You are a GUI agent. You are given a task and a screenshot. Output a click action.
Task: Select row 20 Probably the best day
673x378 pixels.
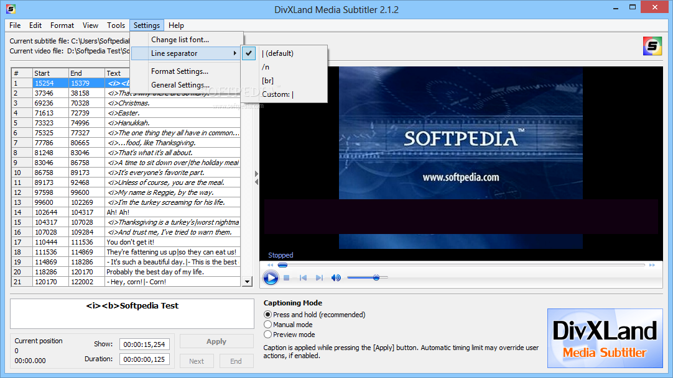tap(126, 272)
